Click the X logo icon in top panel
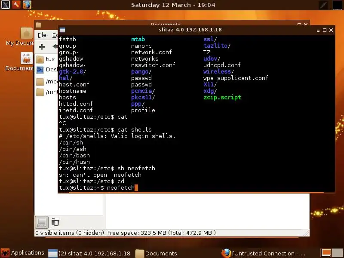 click(5, 5)
